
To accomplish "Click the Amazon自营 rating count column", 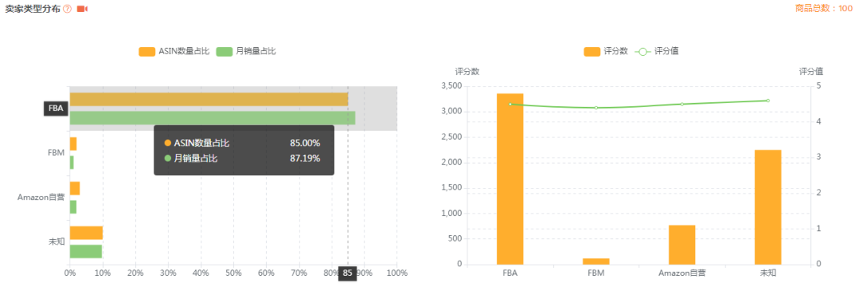I will (x=682, y=245).
